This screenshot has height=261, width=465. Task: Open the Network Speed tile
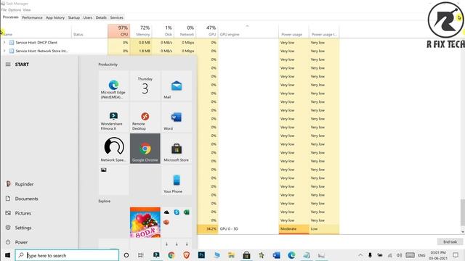114,149
